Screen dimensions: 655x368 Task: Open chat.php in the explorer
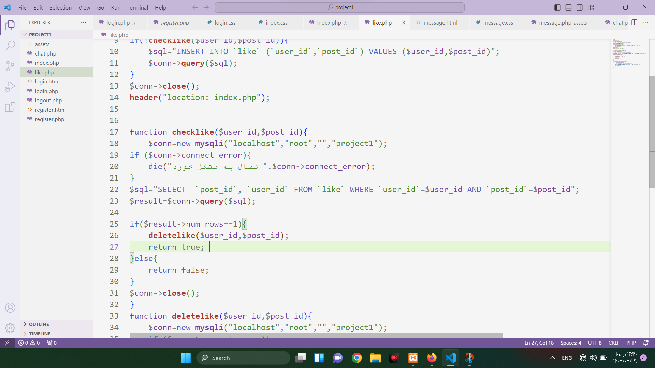tap(57, 53)
